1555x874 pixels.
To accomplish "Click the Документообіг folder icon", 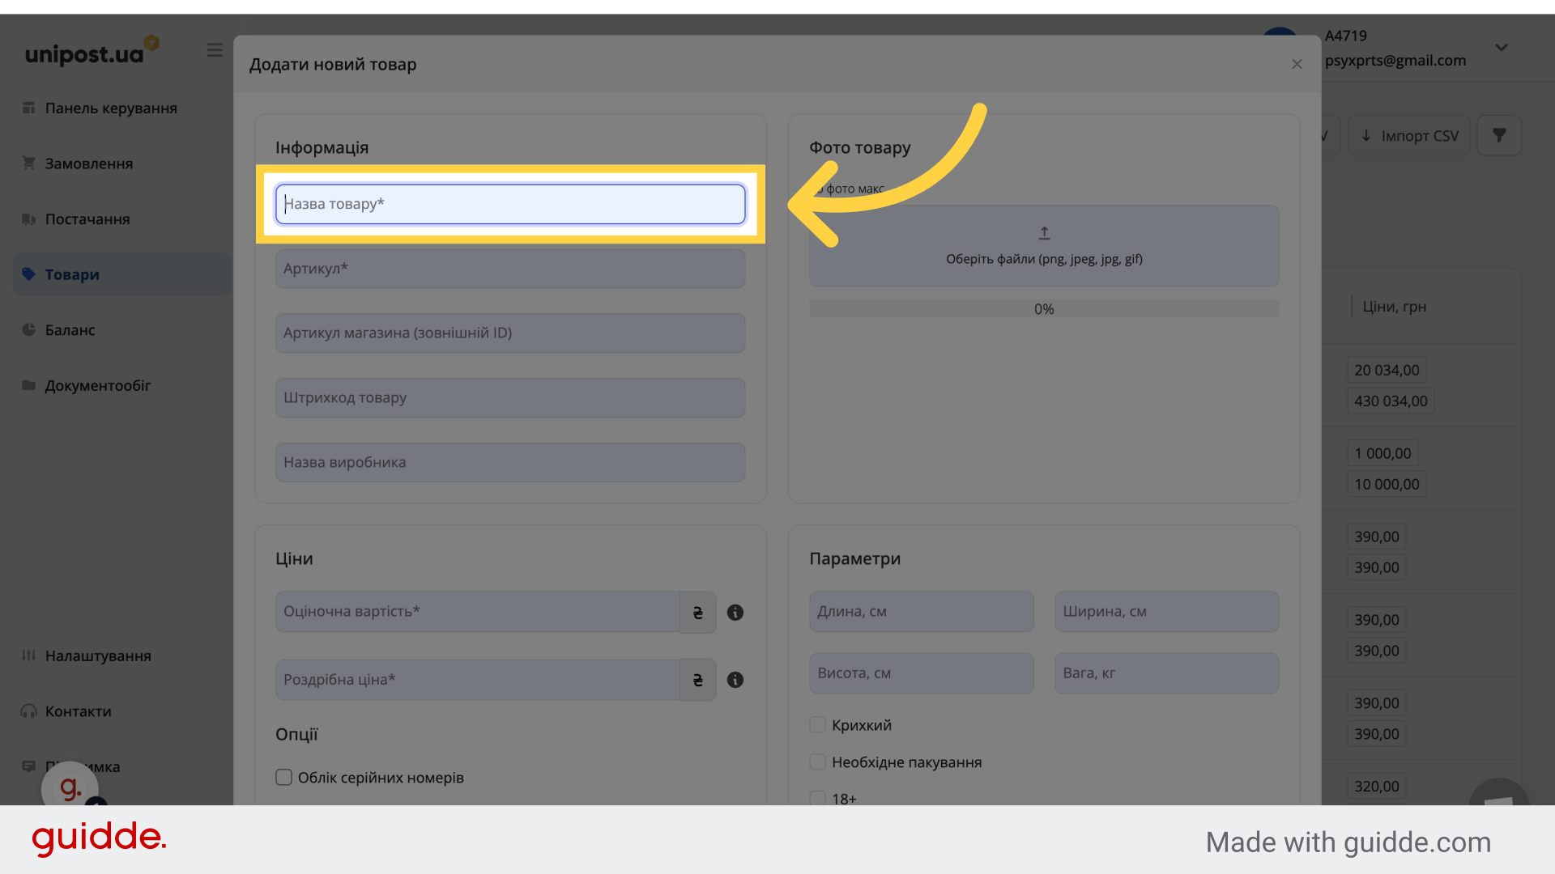I will point(29,385).
